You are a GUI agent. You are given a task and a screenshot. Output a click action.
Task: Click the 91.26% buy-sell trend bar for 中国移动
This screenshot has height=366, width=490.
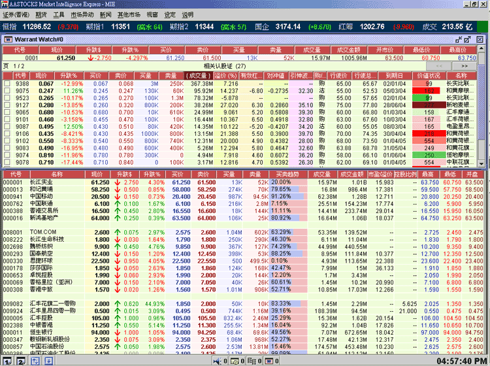click(288, 197)
